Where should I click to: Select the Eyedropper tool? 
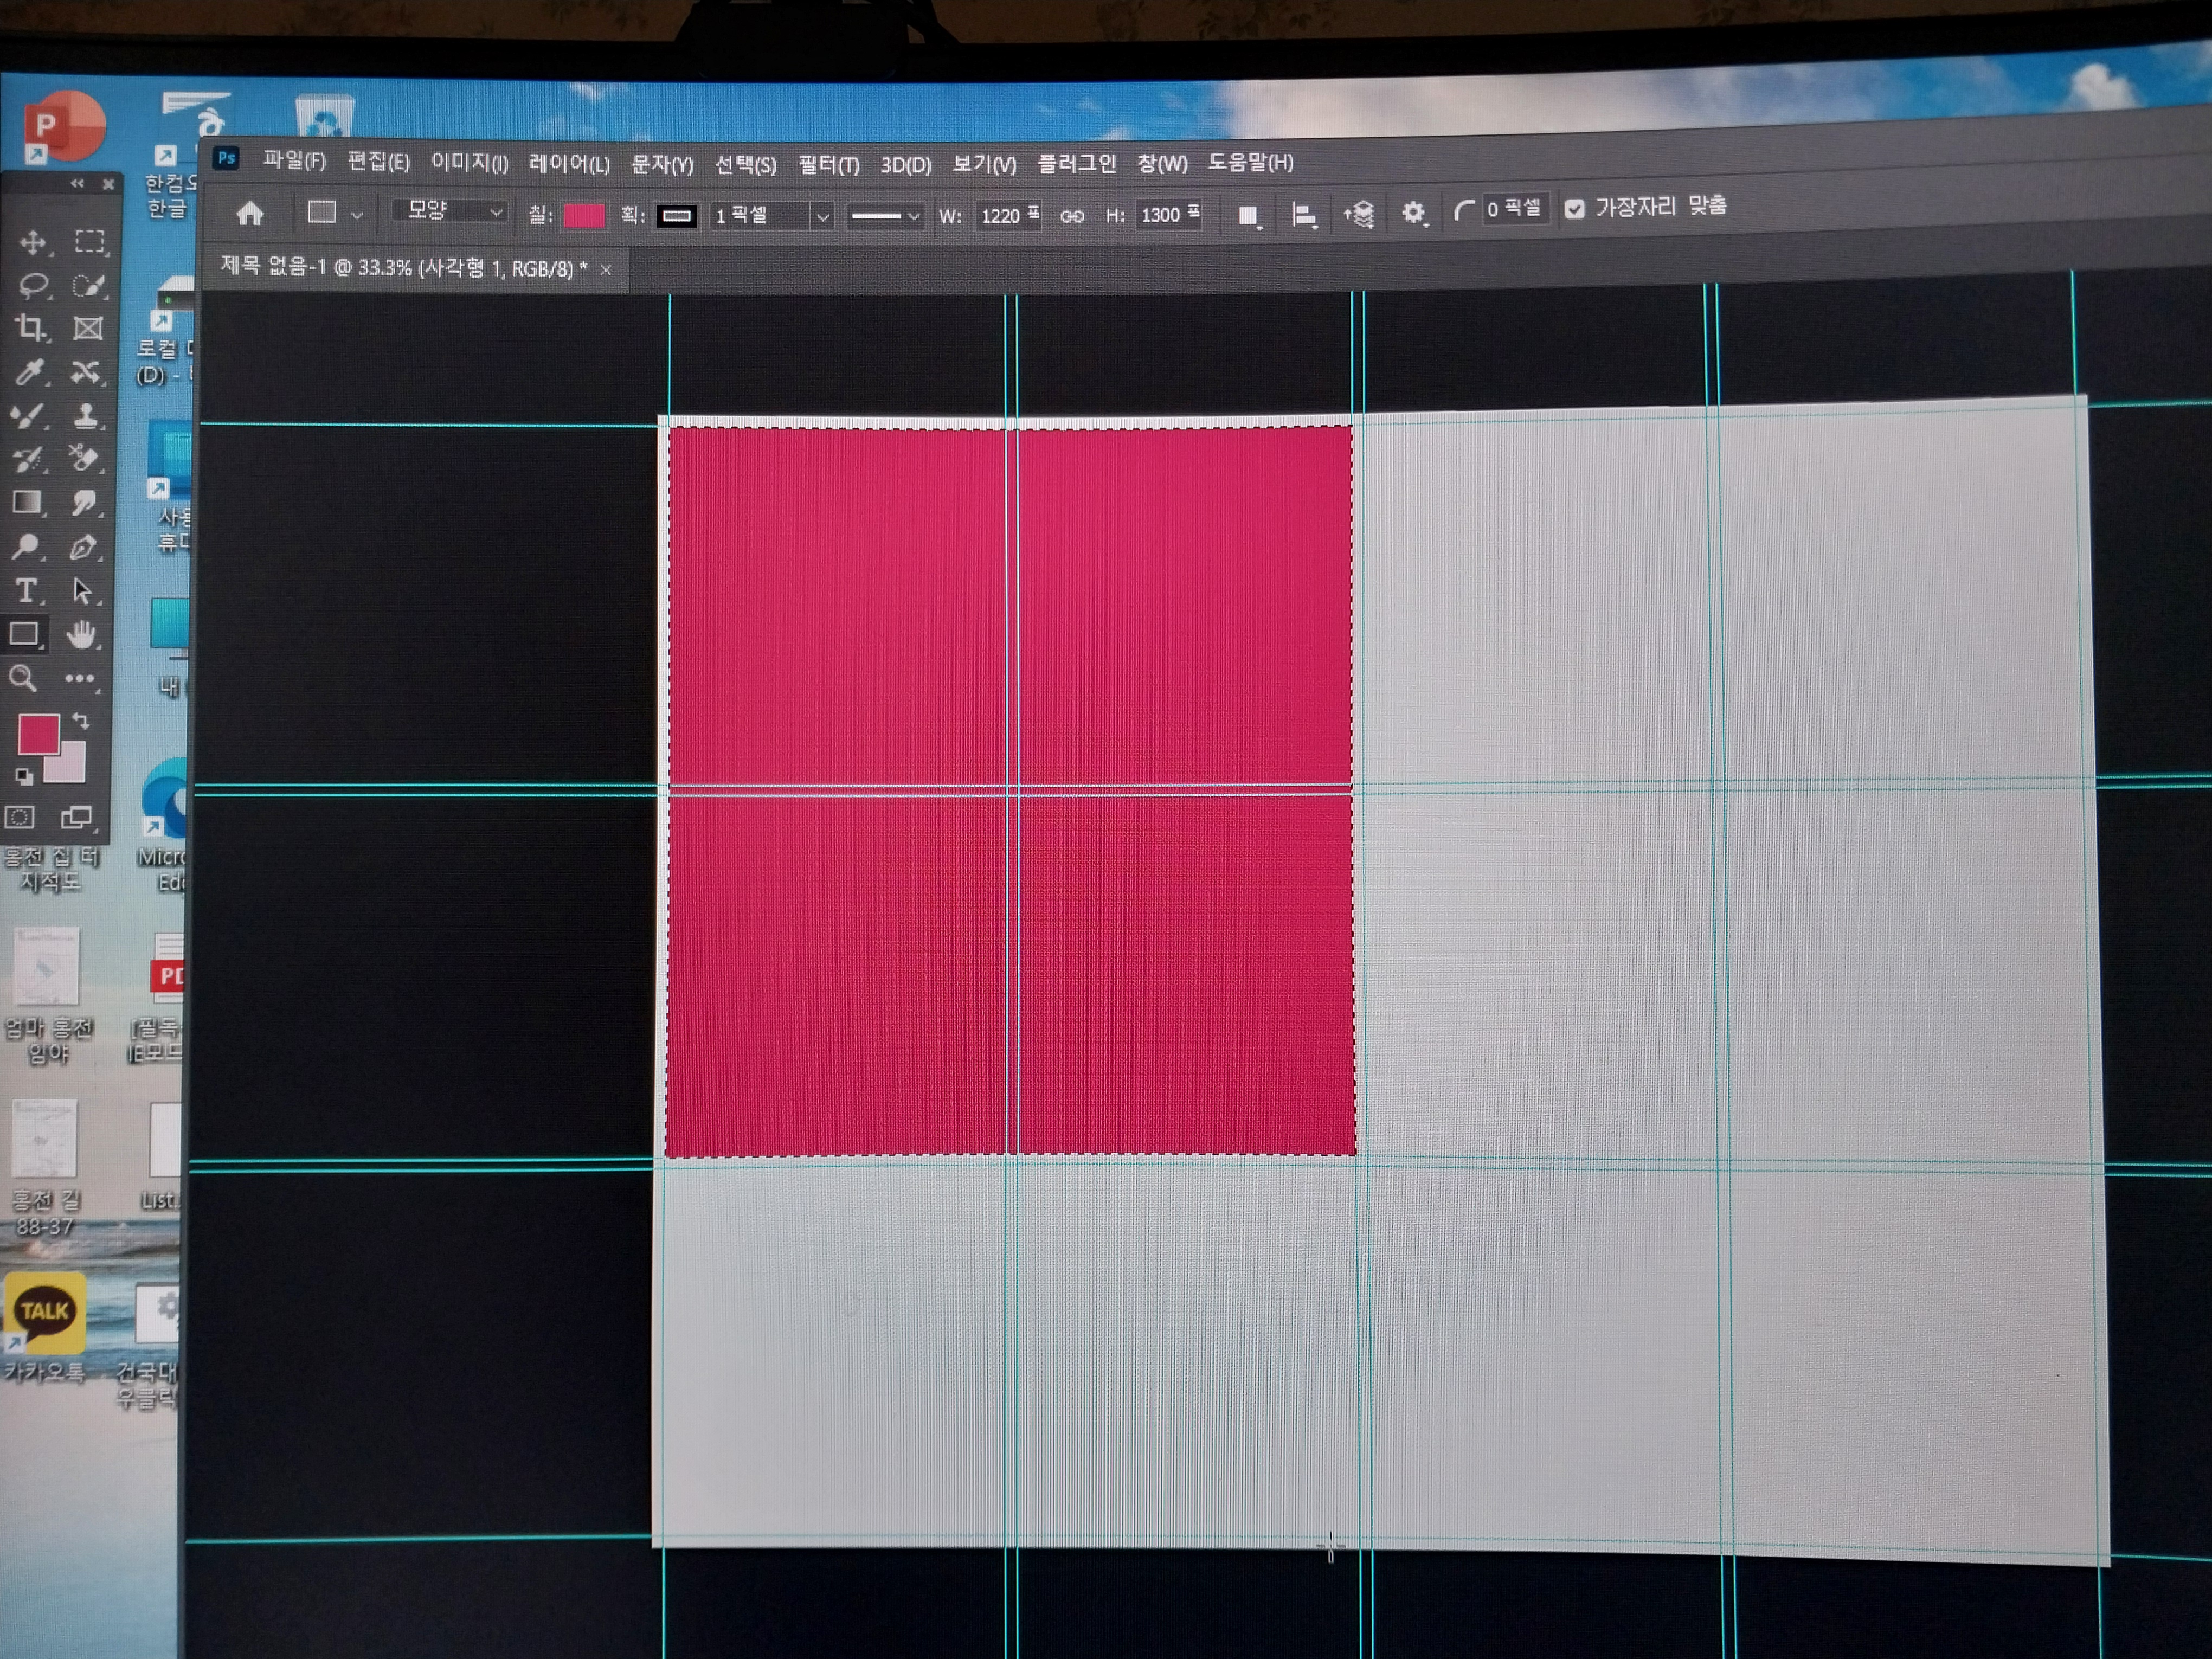pyautogui.click(x=30, y=373)
